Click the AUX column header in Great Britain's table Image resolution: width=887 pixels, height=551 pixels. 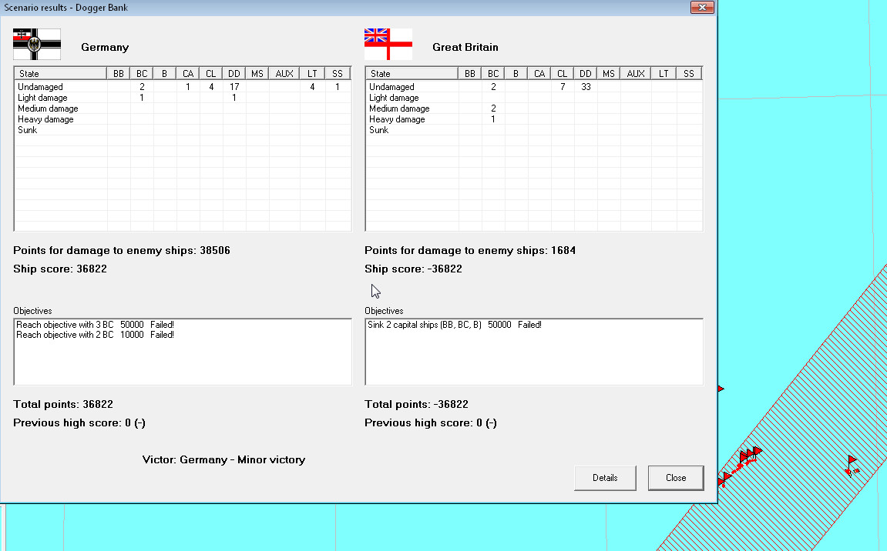636,74
